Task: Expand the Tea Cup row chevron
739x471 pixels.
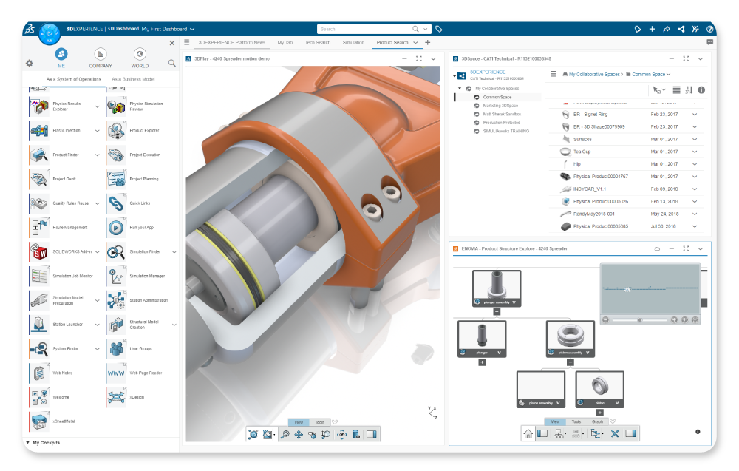Action: coord(695,152)
